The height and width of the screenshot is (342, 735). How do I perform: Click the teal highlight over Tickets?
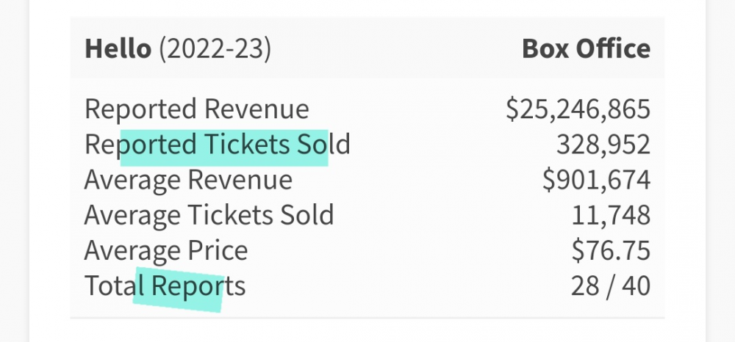click(x=224, y=148)
